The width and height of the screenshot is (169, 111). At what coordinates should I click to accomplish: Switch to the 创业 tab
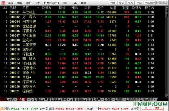[x=39, y=100]
